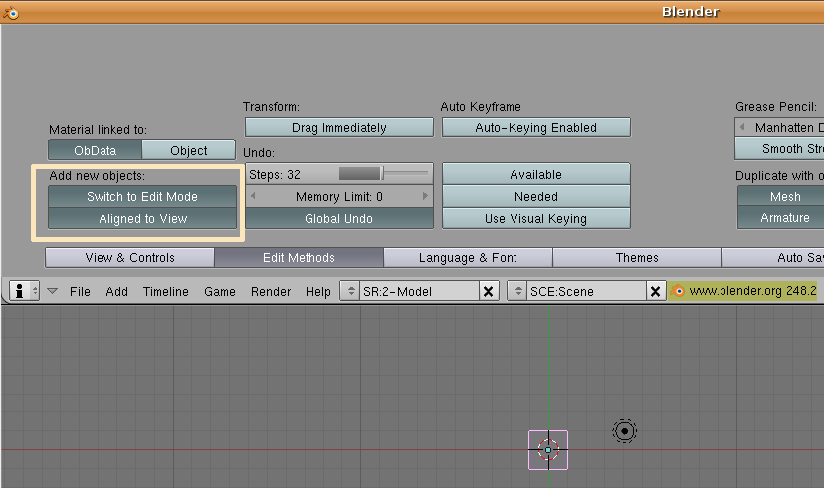Click the Blender logo in title bar
Image resolution: width=824 pixels, height=488 pixels.
pos(11,12)
